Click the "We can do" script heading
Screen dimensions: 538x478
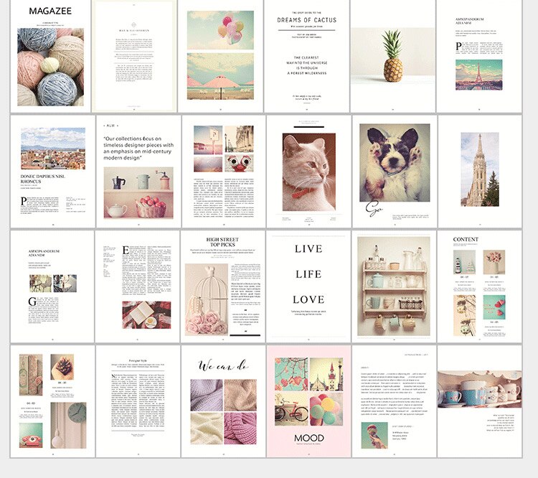pyautogui.click(x=223, y=365)
